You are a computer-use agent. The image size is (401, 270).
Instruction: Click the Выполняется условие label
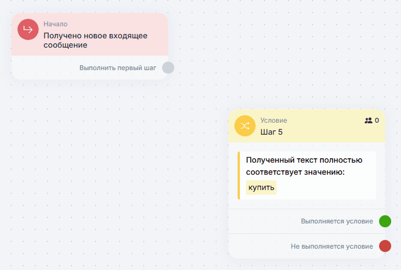(x=337, y=221)
